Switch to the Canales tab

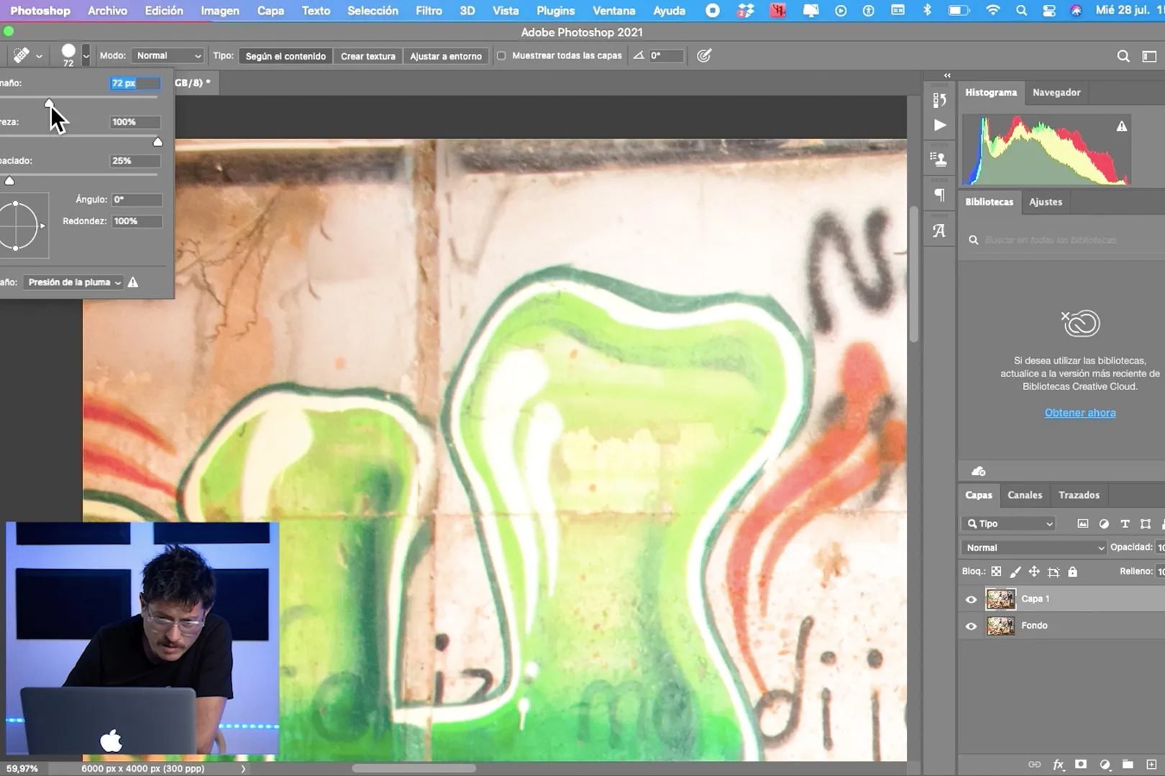click(1024, 495)
